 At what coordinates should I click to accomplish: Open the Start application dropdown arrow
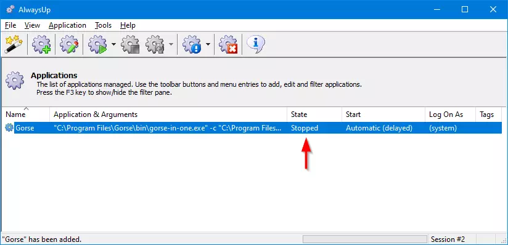[x=113, y=45]
